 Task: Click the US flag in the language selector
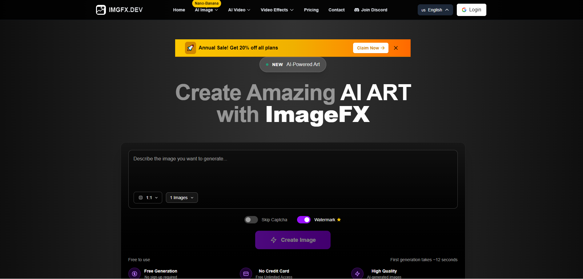pyautogui.click(x=424, y=10)
